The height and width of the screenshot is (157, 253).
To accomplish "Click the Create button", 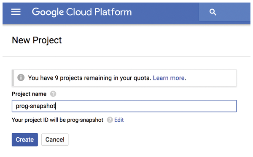I will (25, 140).
